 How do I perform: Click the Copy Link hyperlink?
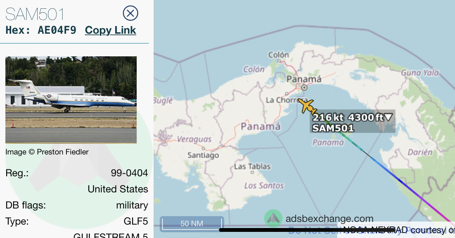[x=110, y=30]
